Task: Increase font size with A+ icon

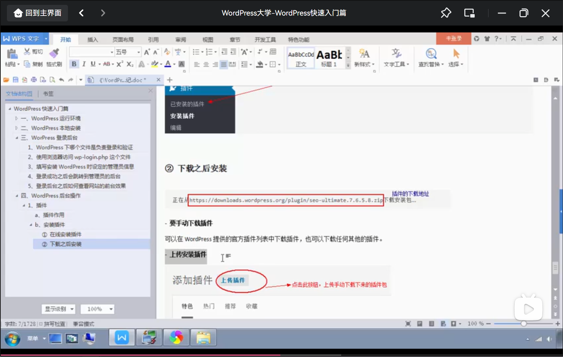Action: pyautogui.click(x=147, y=52)
